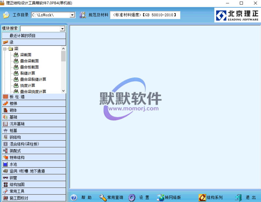
Task: Click the 结构加固 icon
Action: click(6, 184)
